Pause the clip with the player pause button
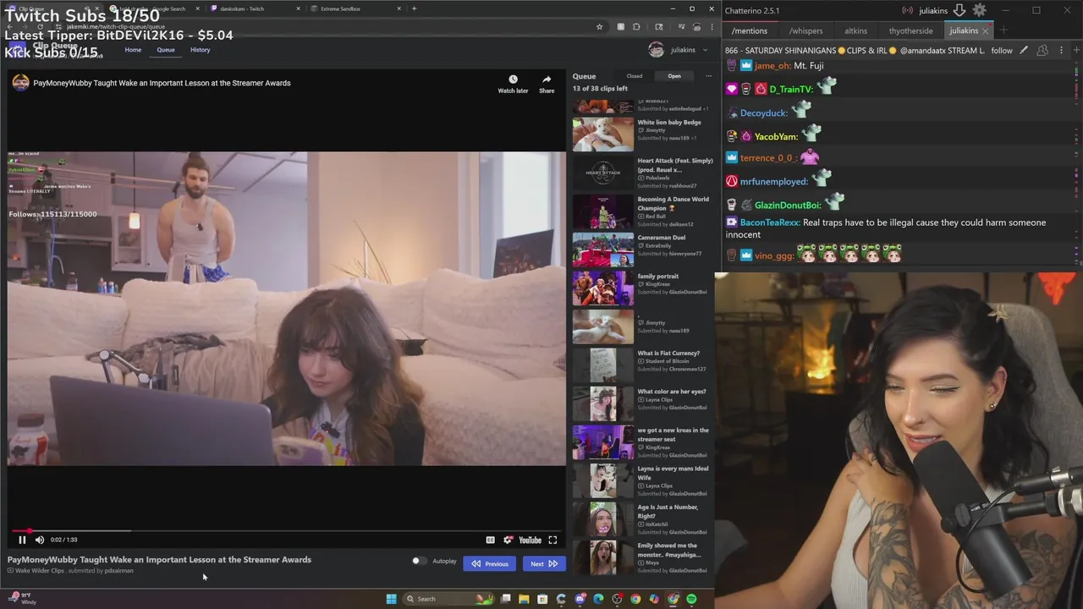Image resolution: width=1083 pixels, height=609 pixels. (22, 540)
